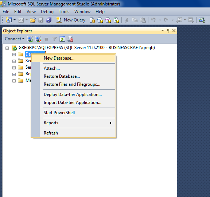
Task: Open the Object Explorer window position dropdown
Action: [x=163, y=31]
